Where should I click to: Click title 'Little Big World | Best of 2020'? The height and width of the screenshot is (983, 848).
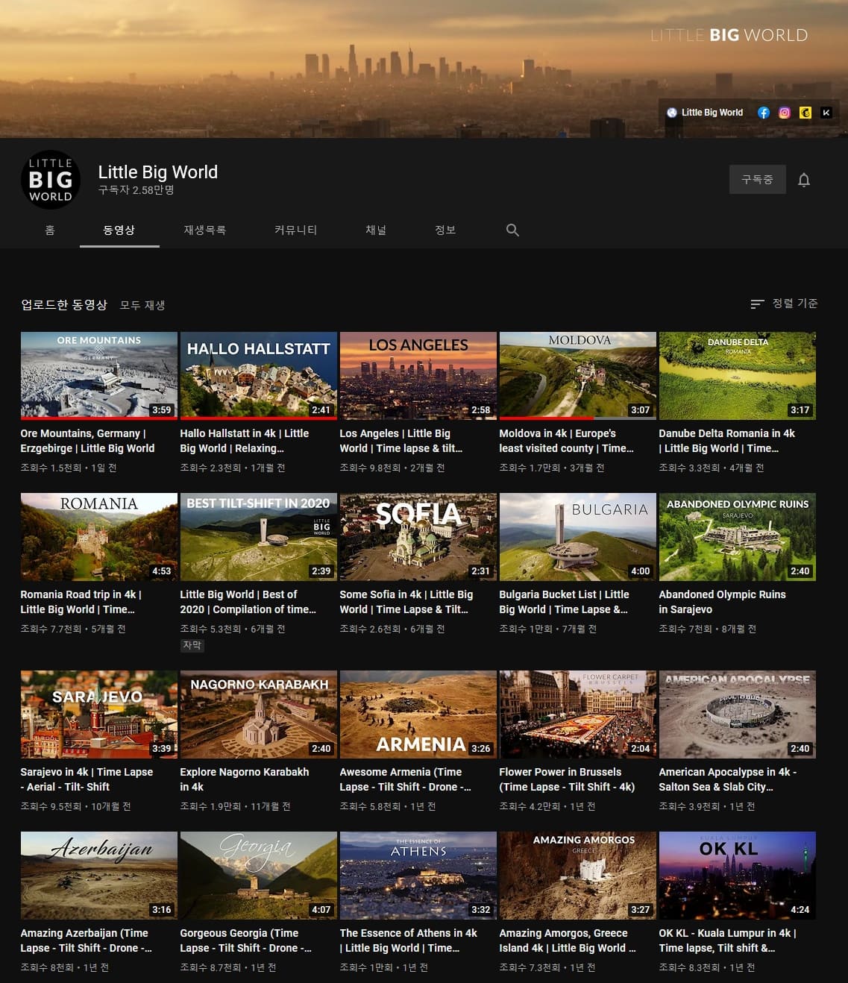(x=248, y=602)
